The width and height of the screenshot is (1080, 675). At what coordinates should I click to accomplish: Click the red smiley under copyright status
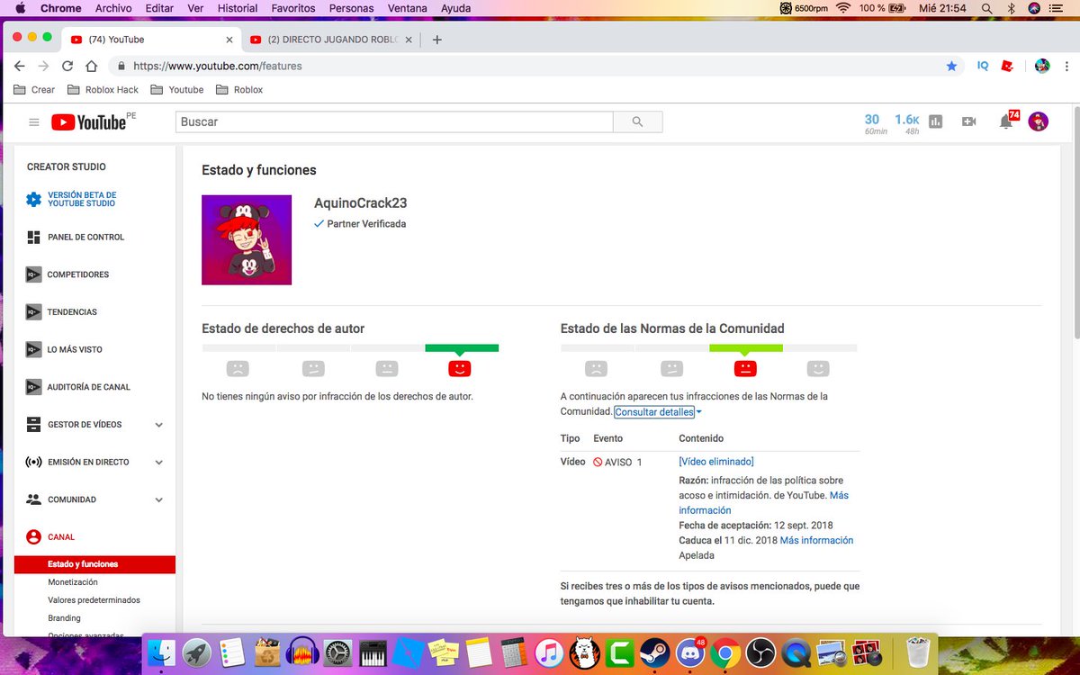459,368
